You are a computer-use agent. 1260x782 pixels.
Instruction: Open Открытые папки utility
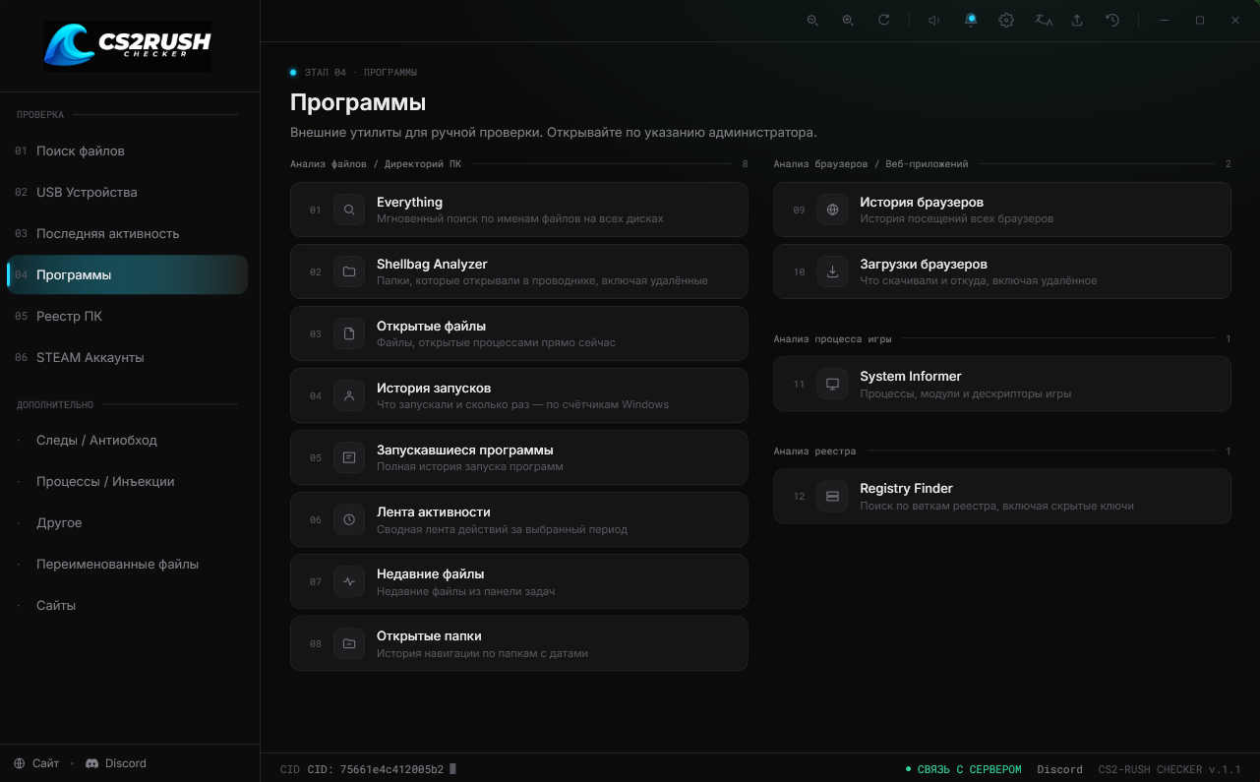click(519, 643)
